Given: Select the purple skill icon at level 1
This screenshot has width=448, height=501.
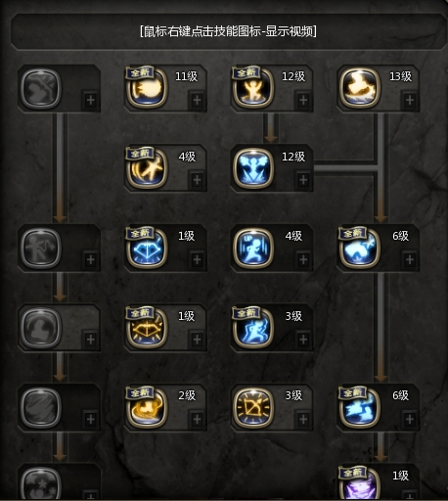Looking at the screenshot, I should [360, 484].
